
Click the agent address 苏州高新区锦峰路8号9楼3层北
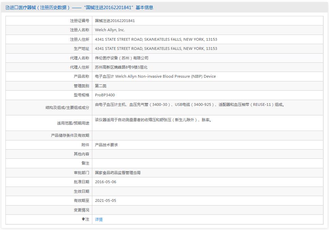pyautogui.click(x=121, y=67)
